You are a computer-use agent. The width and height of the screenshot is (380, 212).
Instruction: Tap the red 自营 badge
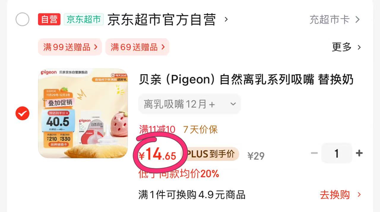click(49, 20)
